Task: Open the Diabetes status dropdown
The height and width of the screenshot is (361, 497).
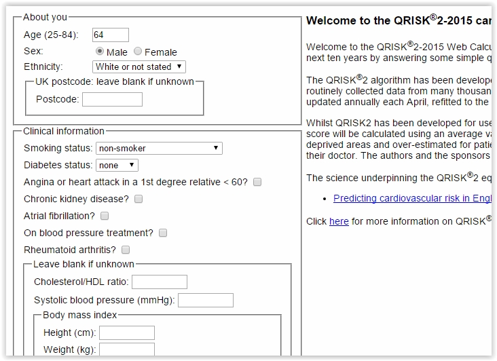Action: (x=117, y=166)
